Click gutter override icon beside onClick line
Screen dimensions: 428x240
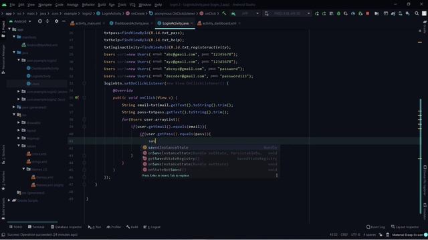pos(77,98)
